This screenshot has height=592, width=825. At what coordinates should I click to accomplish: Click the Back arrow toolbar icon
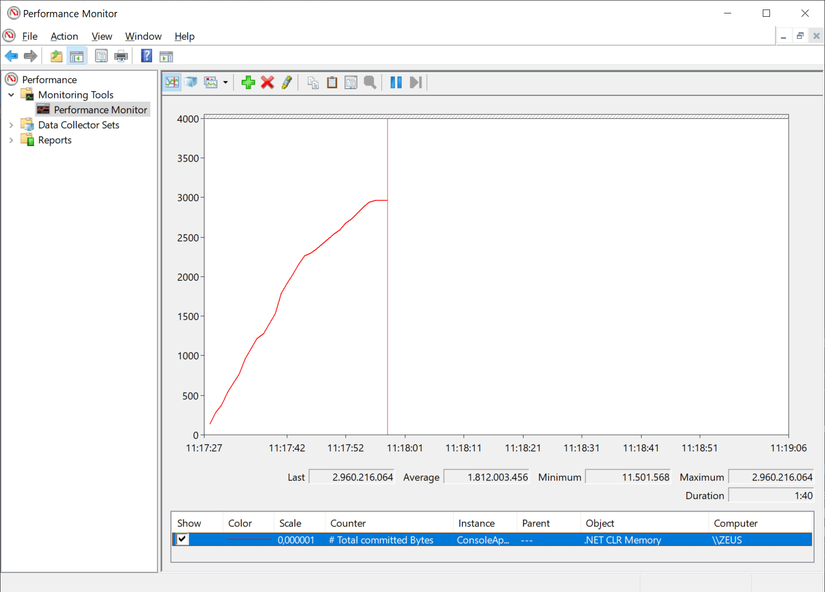point(11,56)
